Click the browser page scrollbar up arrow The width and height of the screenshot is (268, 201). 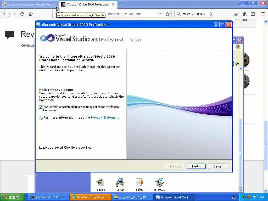pos(266,21)
